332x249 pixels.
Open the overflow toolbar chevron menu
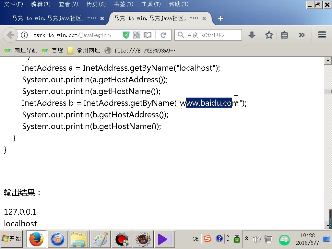[302, 35]
